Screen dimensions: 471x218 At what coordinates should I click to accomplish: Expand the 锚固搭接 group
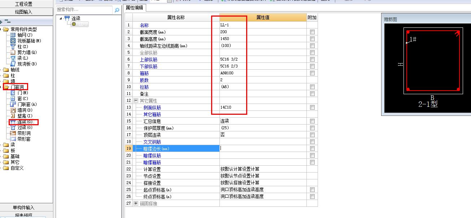(136, 204)
